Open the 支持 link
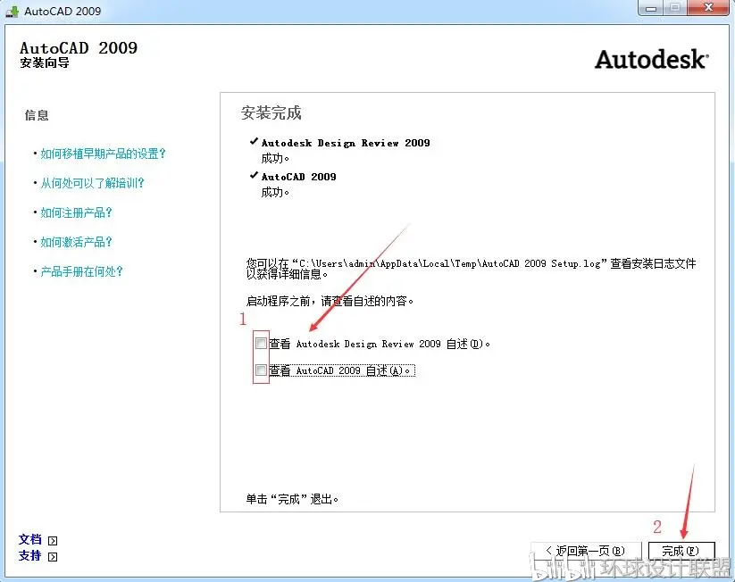 [30, 556]
